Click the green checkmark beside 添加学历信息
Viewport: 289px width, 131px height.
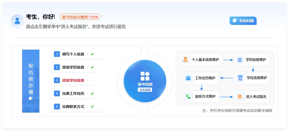click(92, 67)
